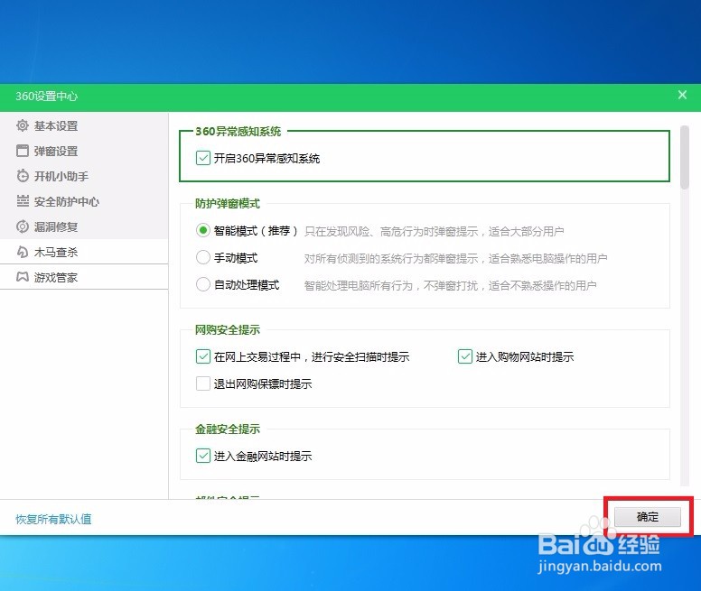Click the horse icon beside 木马查杀
Image resolution: width=701 pixels, height=591 pixels.
pos(23,253)
